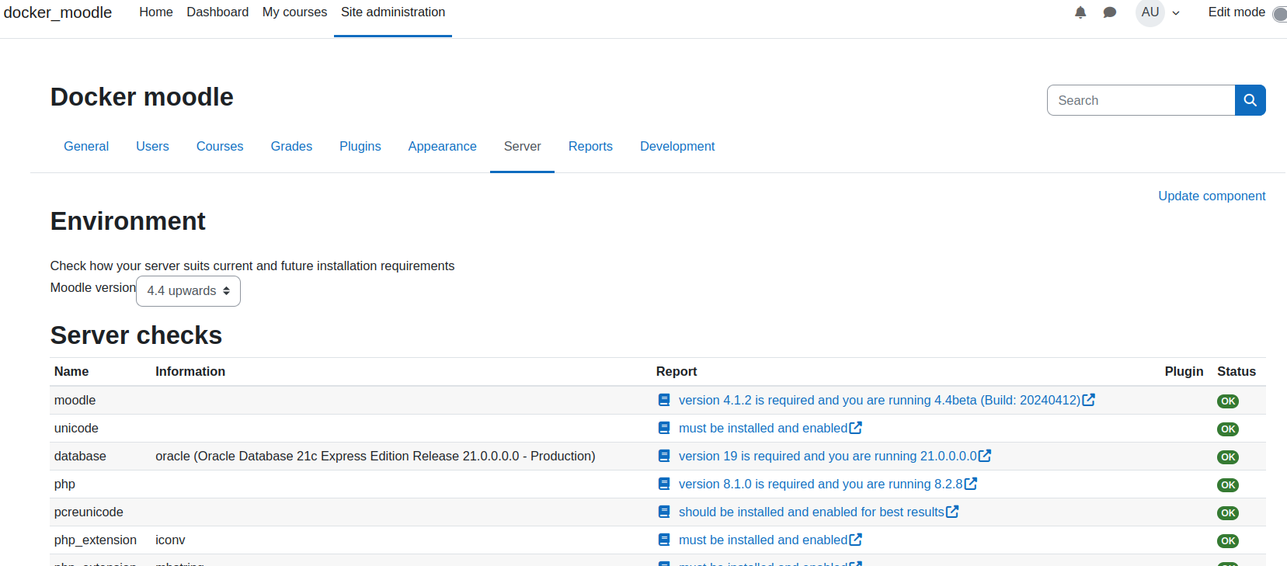Switch to the Grades tab
The width and height of the screenshot is (1287, 566).
point(291,146)
